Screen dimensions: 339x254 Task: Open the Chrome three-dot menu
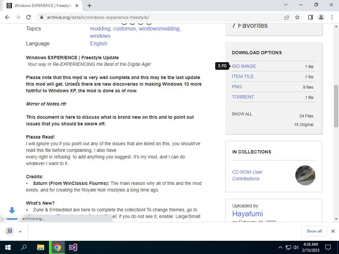coord(332,17)
